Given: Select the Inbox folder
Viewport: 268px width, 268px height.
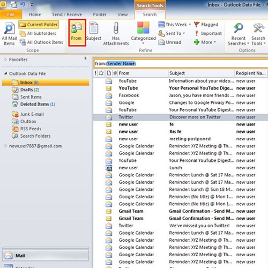Looking at the screenshot, I should coord(46,83).
